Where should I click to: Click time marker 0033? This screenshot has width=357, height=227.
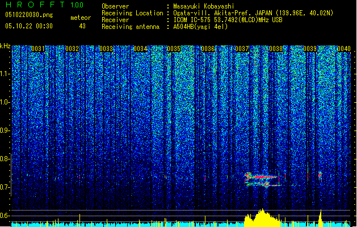(106, 49)
